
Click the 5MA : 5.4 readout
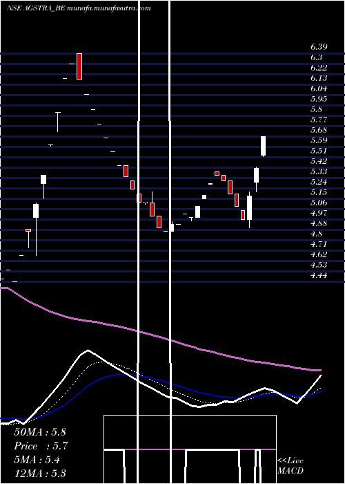tap(37, 460)
